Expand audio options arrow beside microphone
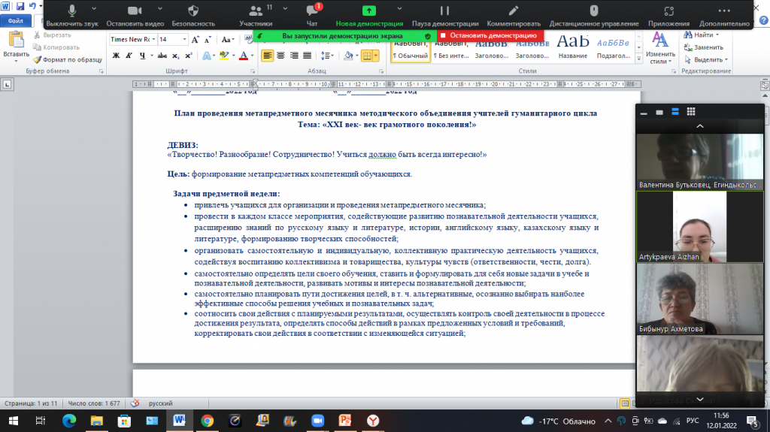This screenshot has height=432, width=770. click(x=94, y=9)
